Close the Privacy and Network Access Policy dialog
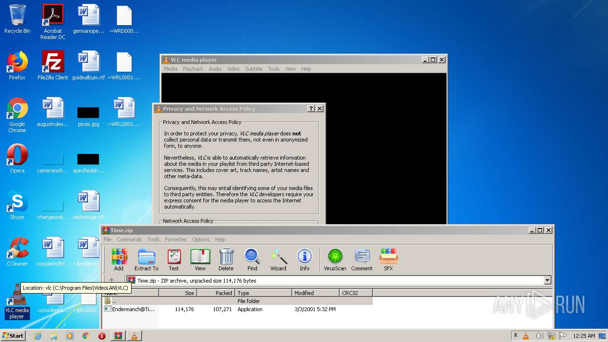The image size is (608, 342). click(x=320, y=109)
